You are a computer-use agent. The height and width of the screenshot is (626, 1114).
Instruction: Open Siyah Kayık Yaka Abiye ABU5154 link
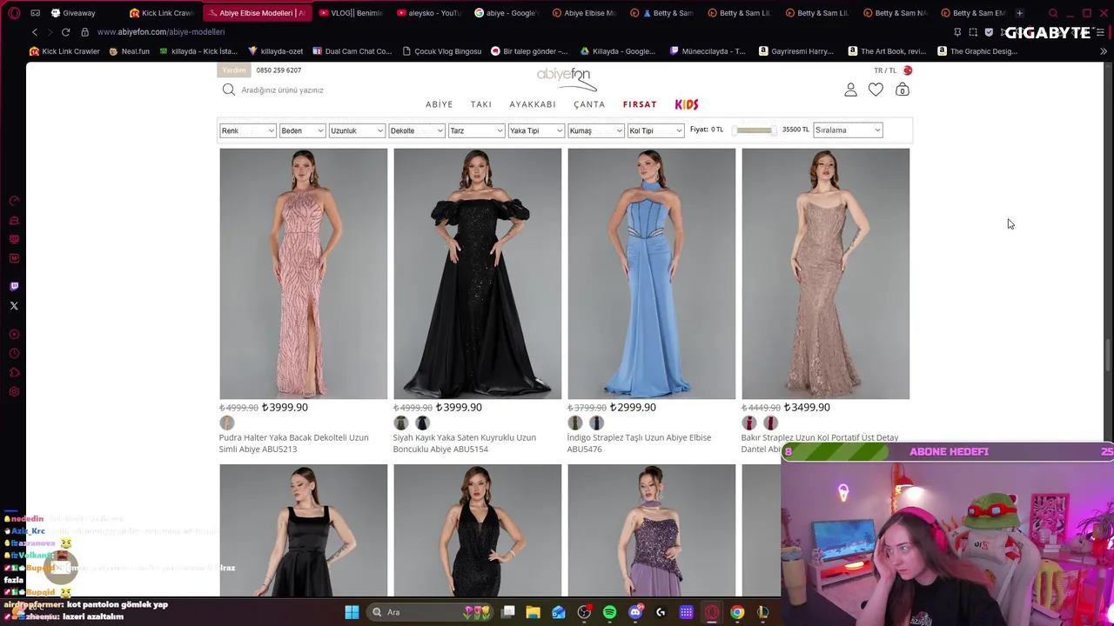click(x=465, y=443)
